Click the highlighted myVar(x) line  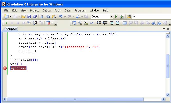coord(18,68)
